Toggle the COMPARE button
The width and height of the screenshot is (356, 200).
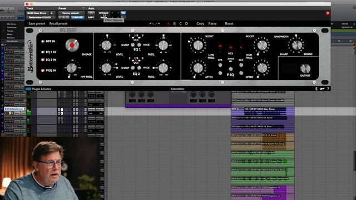pyautogui.click(x=77, y=17)
